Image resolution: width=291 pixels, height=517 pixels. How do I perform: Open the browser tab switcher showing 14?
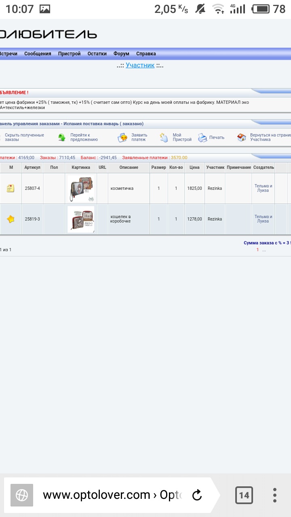244,495
